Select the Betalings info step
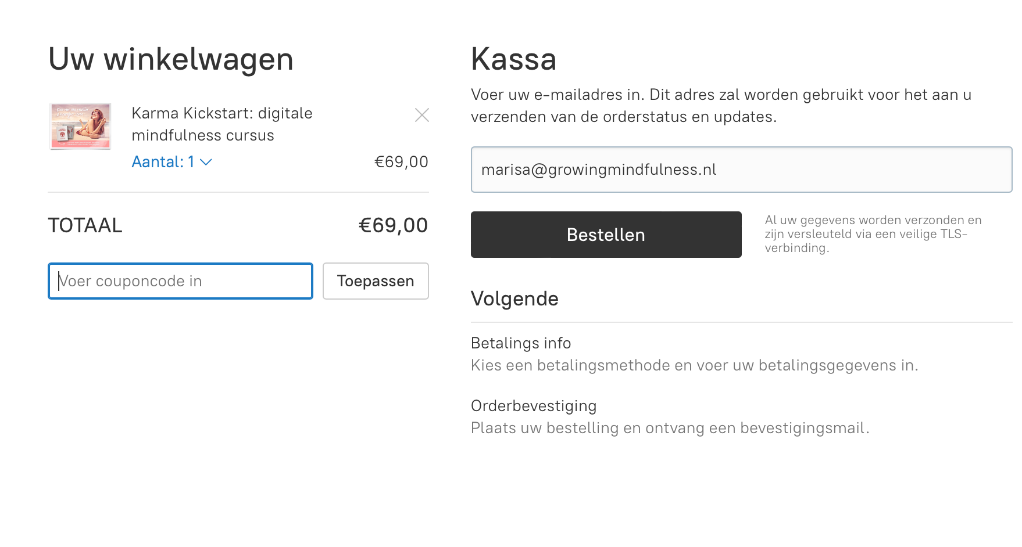 [521, 343]
